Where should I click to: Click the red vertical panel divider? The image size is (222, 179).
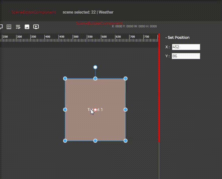[159, 88]
